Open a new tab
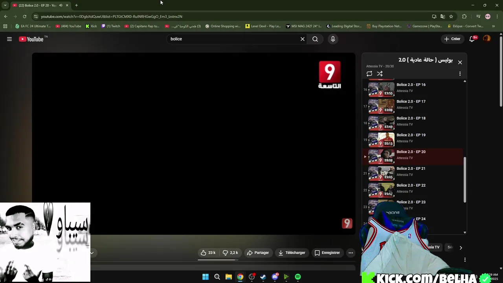 pos(76,5)
